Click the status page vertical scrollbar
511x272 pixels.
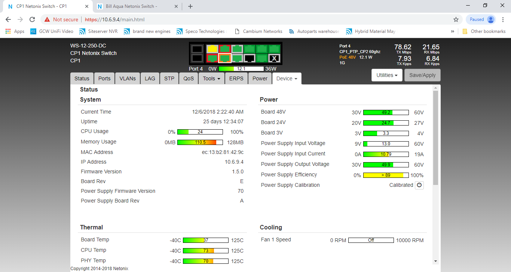pos(435,138)
